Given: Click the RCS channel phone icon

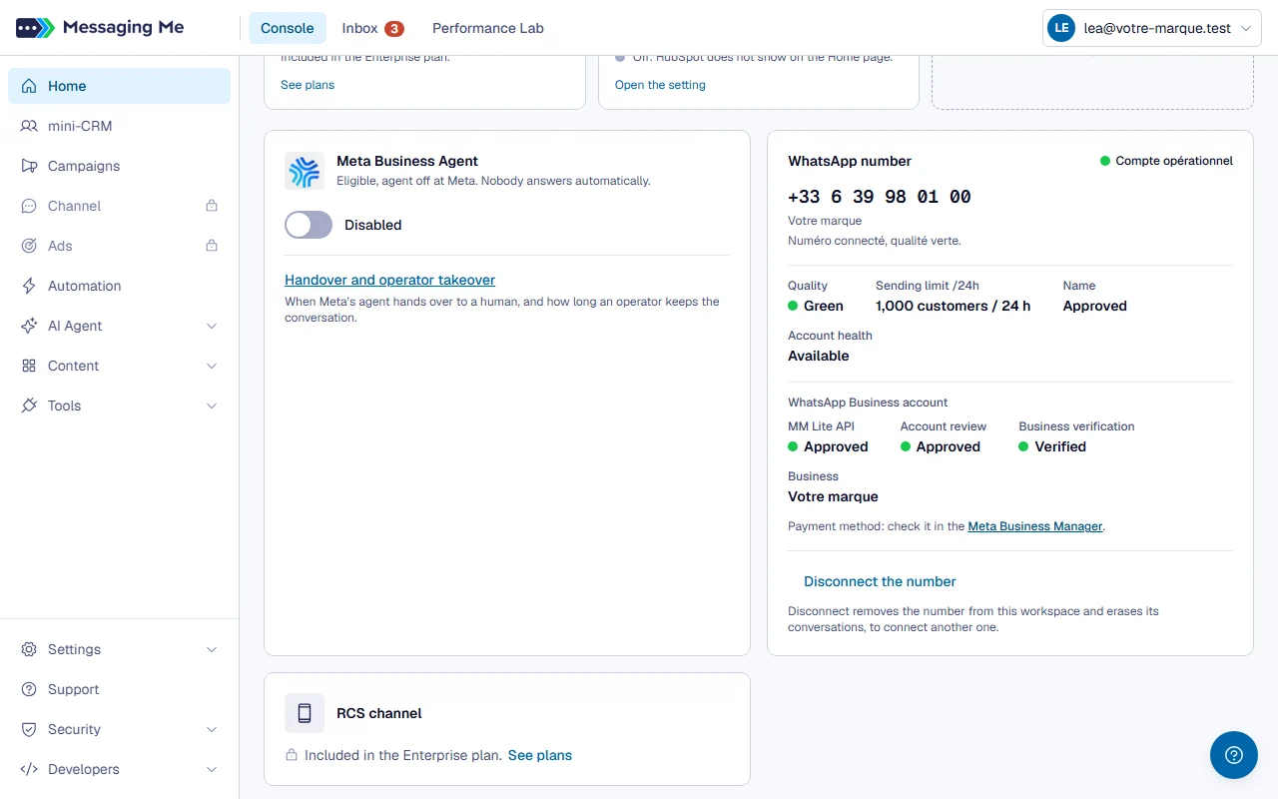Looking at the screenshot, I should [305, 713].
